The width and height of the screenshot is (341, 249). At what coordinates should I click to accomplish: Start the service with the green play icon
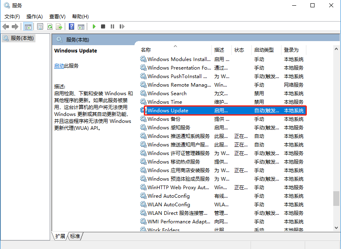tap(94, 26)
